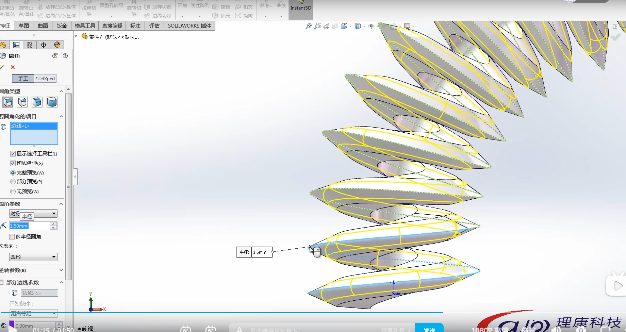
Task: Open the 异型孔向导 dropdown arrow
Action: click(x=111, y=16)
